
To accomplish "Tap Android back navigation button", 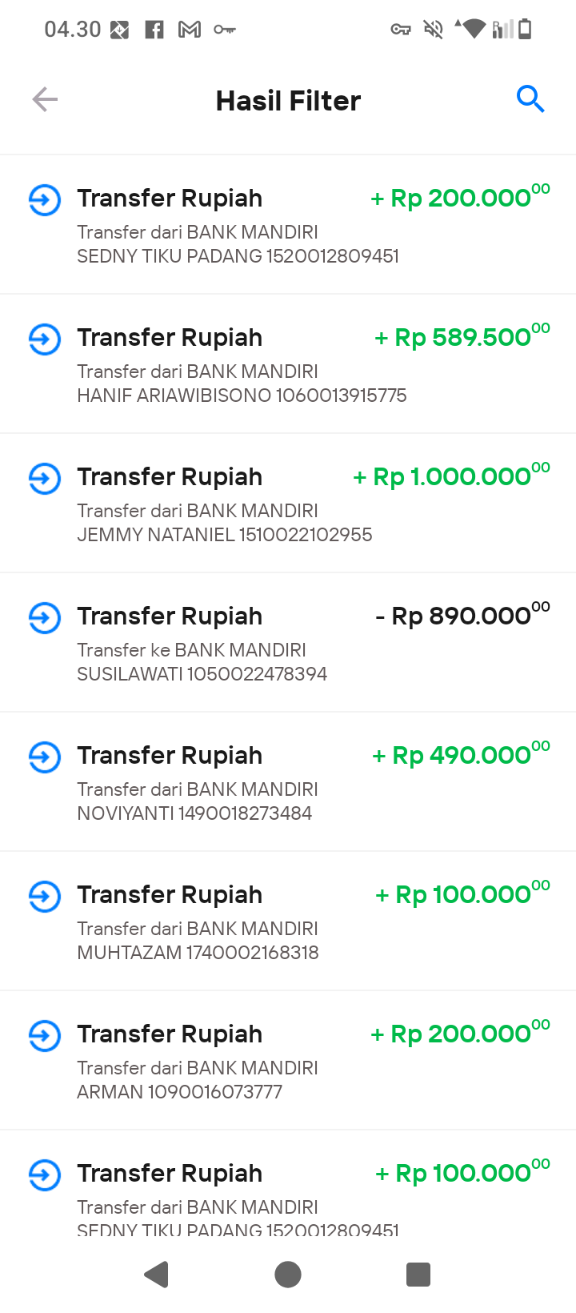I will [x=157, y=1274].
